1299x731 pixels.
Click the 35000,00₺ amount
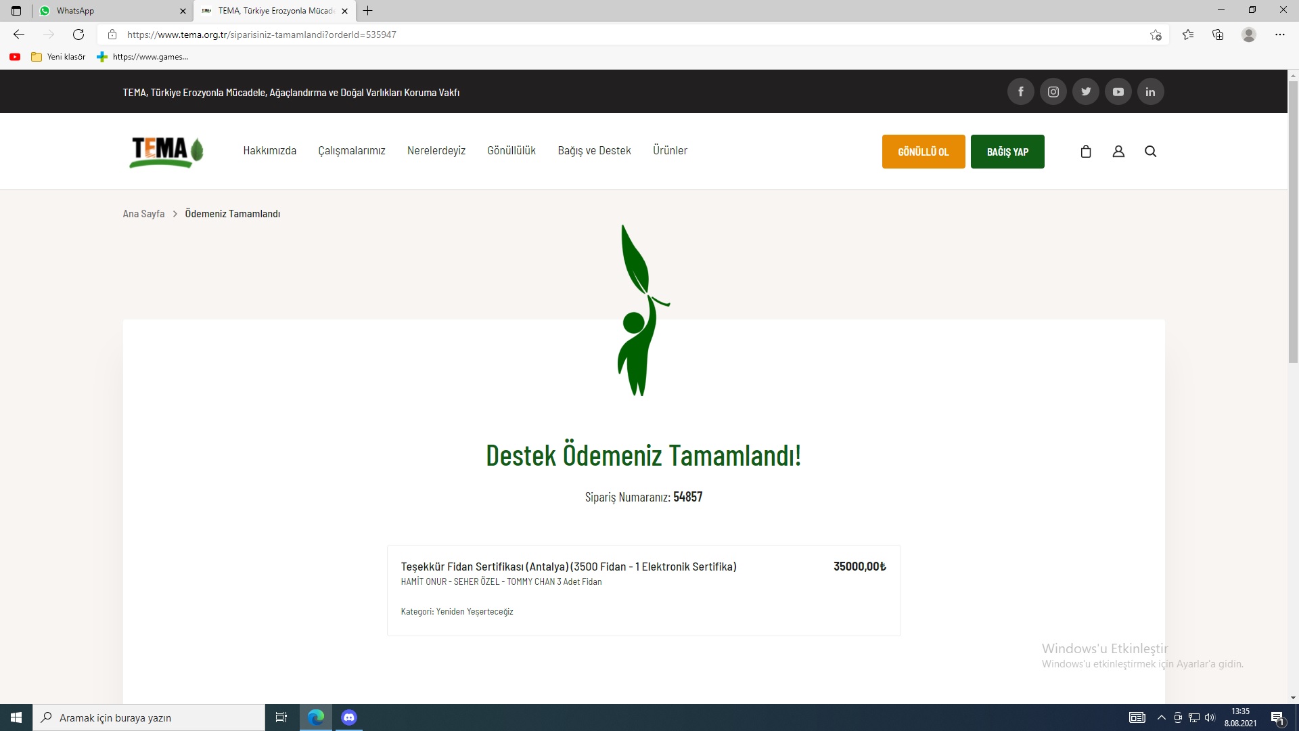coord(859,567)
